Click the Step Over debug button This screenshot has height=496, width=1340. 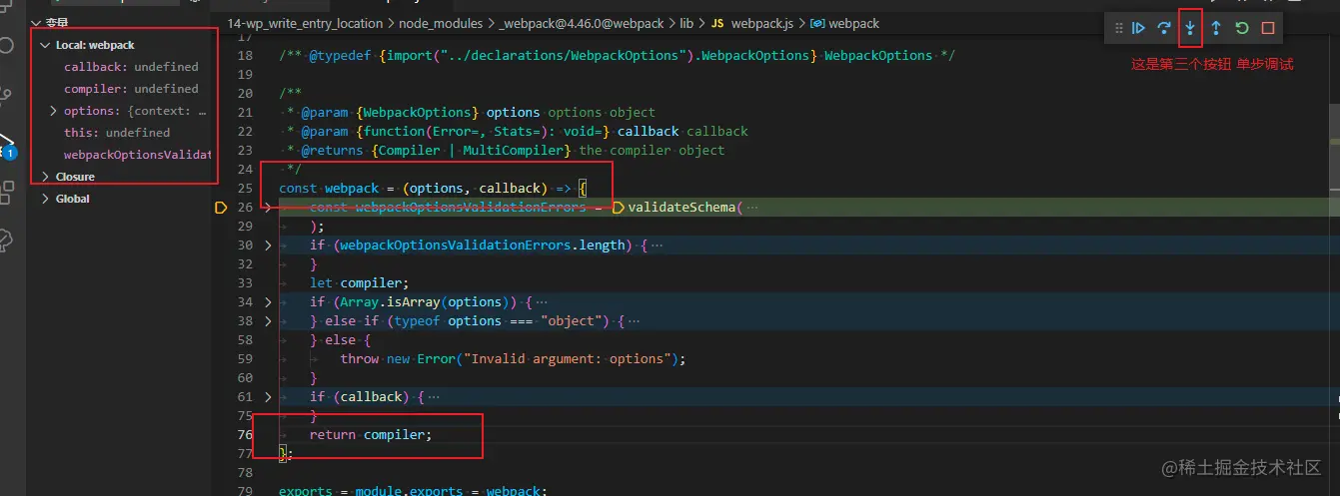click(1164, 28)
